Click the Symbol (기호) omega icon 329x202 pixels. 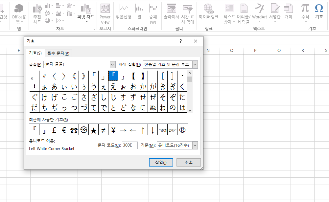(x=319, y=11)
